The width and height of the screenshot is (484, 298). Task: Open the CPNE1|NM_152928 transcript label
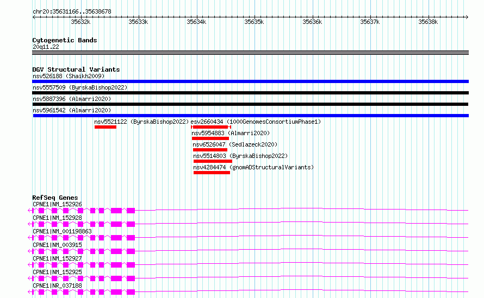click(57, 218)
